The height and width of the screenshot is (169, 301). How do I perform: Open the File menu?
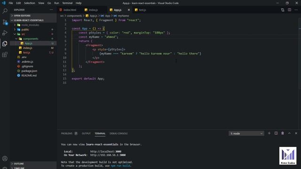pos(11,3)
